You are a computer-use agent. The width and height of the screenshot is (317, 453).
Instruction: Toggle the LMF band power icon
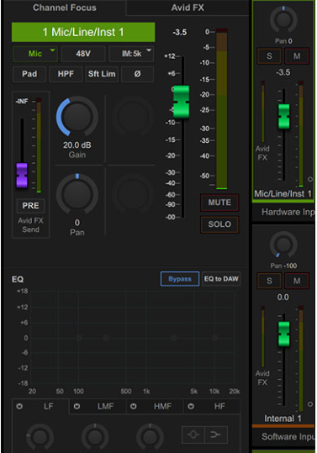tap(77, 407)
